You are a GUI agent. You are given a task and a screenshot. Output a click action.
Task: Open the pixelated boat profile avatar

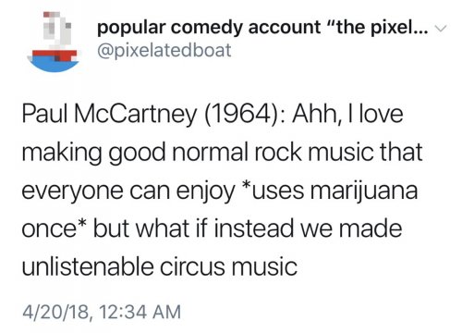(x=54, y=42)
